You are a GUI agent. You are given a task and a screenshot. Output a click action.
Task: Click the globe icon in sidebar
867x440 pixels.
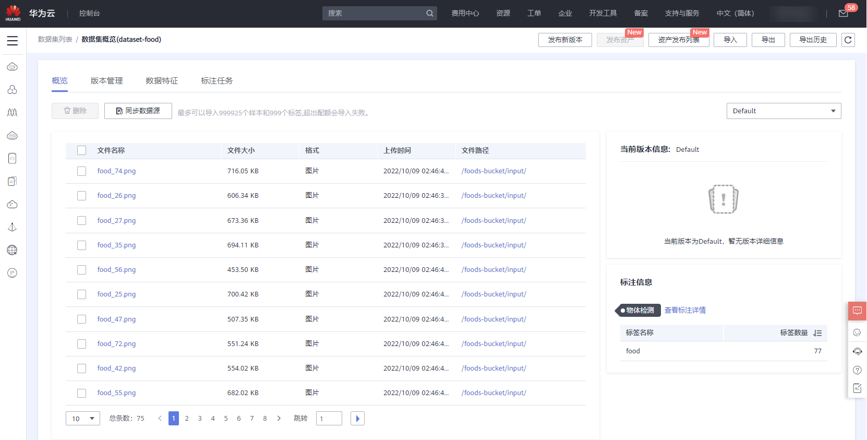tap(13, 250)
